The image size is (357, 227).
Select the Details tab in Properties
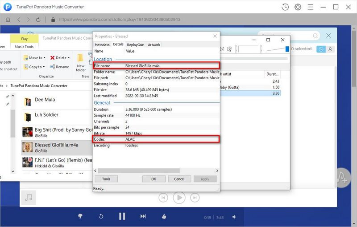pyautogui.click(x=118, y=44)
